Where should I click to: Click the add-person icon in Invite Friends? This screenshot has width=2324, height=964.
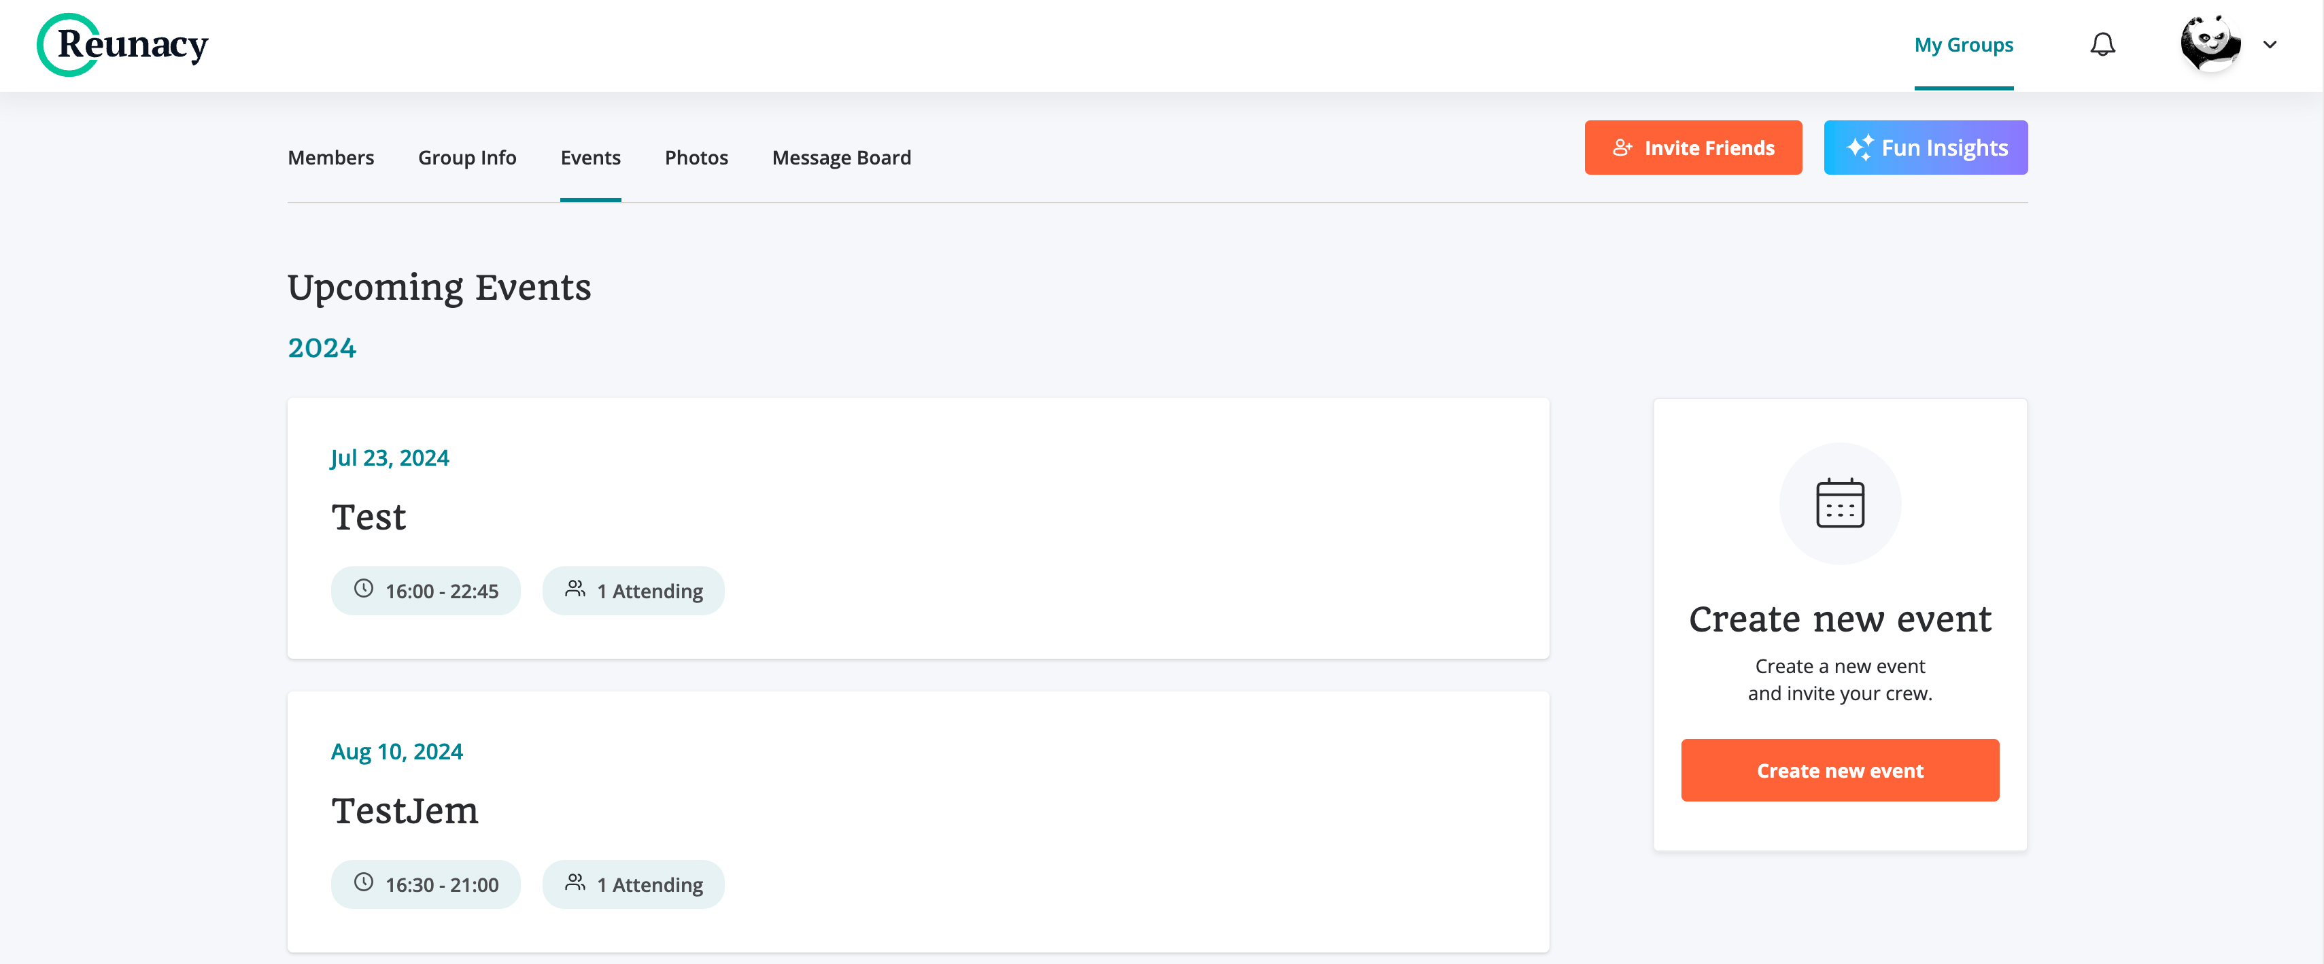1622,148
